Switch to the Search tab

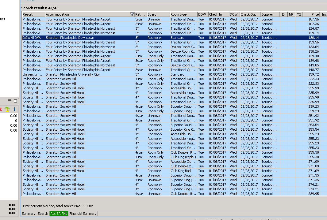click(43, 214)
